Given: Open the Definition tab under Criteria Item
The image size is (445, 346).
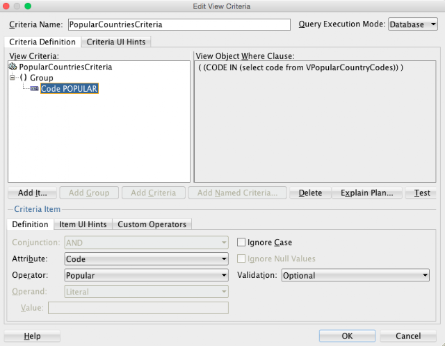Looking at the screenshot, I should (30, 224).
